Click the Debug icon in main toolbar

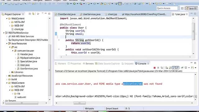(x=68, y=4)
